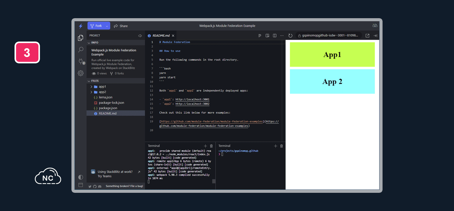
Task: Delete the left terminal with trash icon
Action: pyautogui.click(x=211, y=146)
